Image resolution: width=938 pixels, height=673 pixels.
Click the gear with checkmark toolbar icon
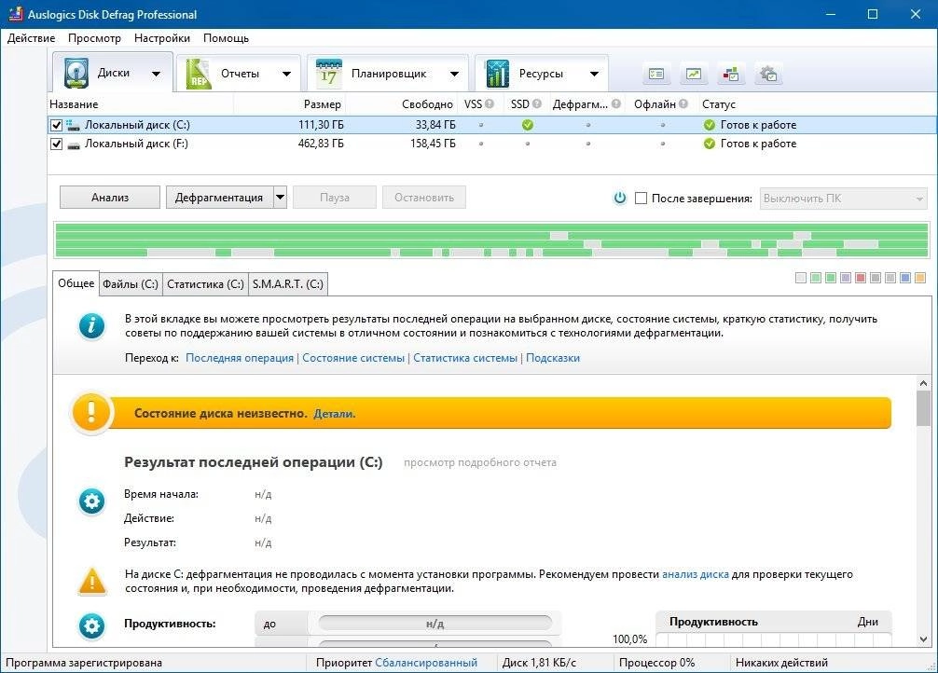coord(768,75)
